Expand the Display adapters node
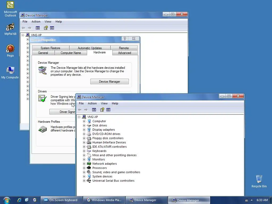 coord(84,130)
